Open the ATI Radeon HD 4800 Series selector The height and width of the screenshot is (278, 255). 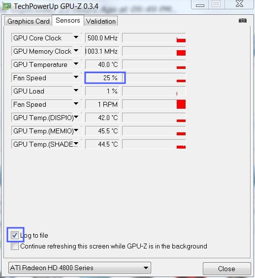coord(80,268)
